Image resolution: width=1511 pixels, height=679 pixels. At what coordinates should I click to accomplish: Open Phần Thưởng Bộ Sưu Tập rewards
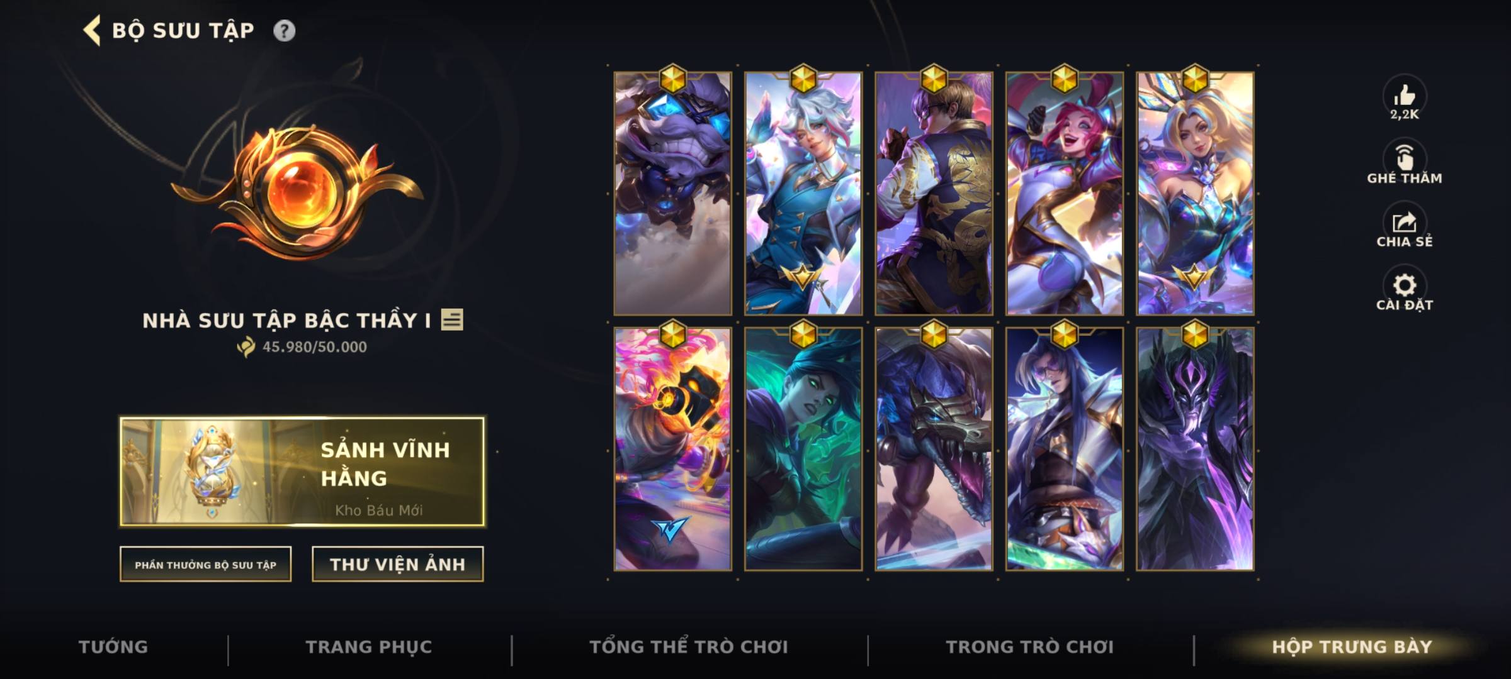206,564
